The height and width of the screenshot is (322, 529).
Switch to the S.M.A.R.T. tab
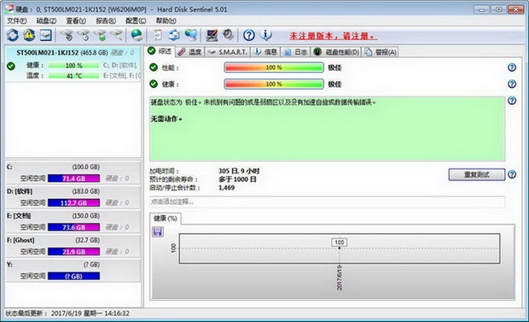(227, 52)
